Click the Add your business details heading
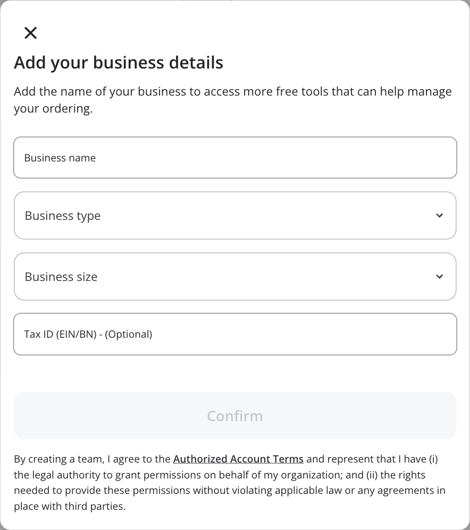This screenshot has width=470, height=530. [x=118, y=62]
